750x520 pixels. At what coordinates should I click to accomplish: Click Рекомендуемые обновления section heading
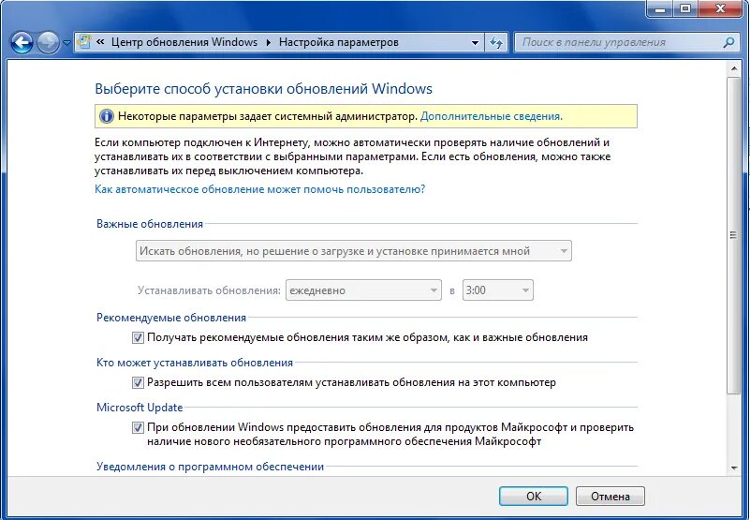(x=171, y=318)
